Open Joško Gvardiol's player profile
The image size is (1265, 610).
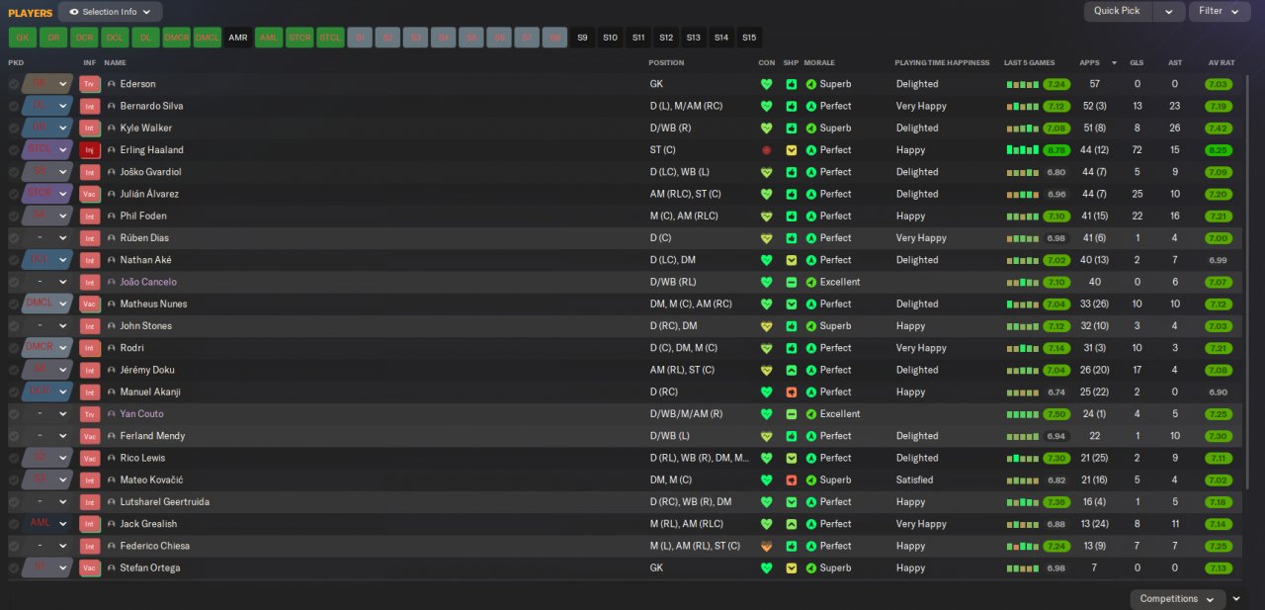click(x=150, y=172)
